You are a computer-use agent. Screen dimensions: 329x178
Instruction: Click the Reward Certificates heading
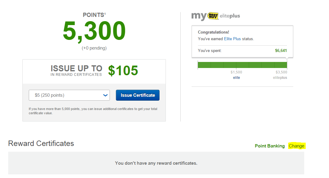pos(41,144)
